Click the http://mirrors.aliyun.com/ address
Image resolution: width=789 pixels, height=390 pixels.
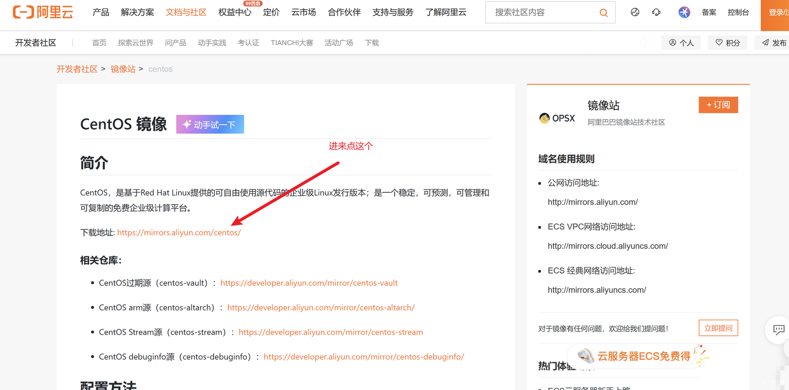[593, 202]
